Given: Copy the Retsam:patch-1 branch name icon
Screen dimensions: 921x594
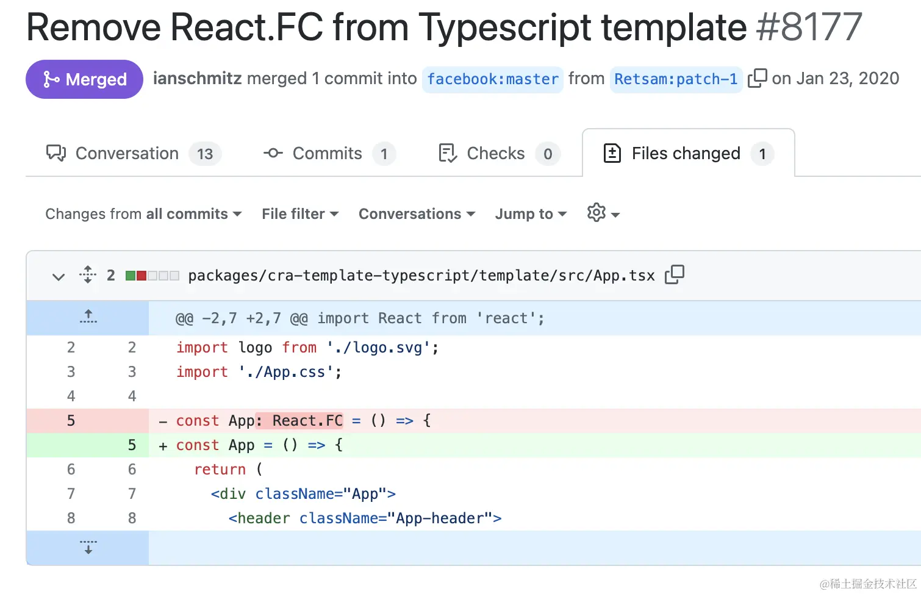Looking at the screenshot, I should pyautogui.click(x=757, y=79).
